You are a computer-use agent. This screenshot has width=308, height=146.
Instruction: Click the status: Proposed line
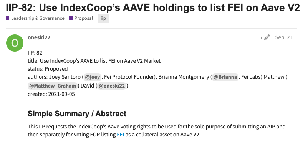[48, 69]
